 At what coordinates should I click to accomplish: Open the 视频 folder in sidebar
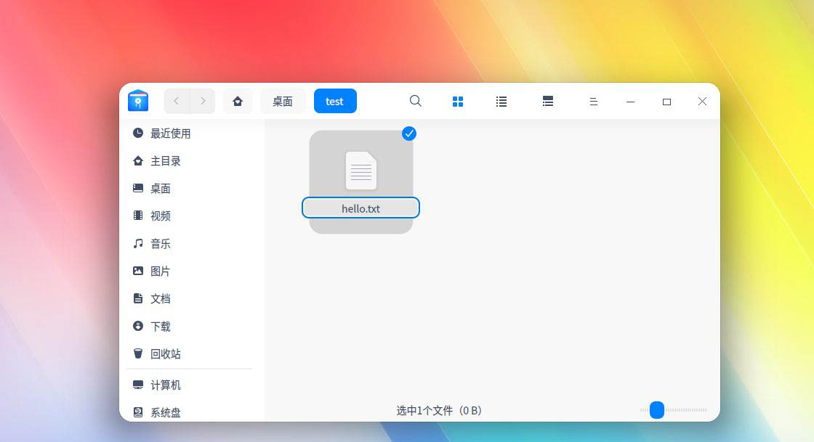(160, 216)
